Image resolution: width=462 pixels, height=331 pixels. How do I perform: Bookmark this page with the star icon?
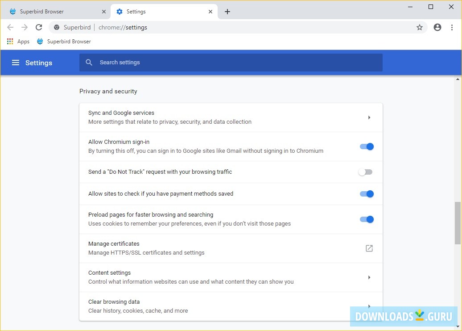pos(420,27)
